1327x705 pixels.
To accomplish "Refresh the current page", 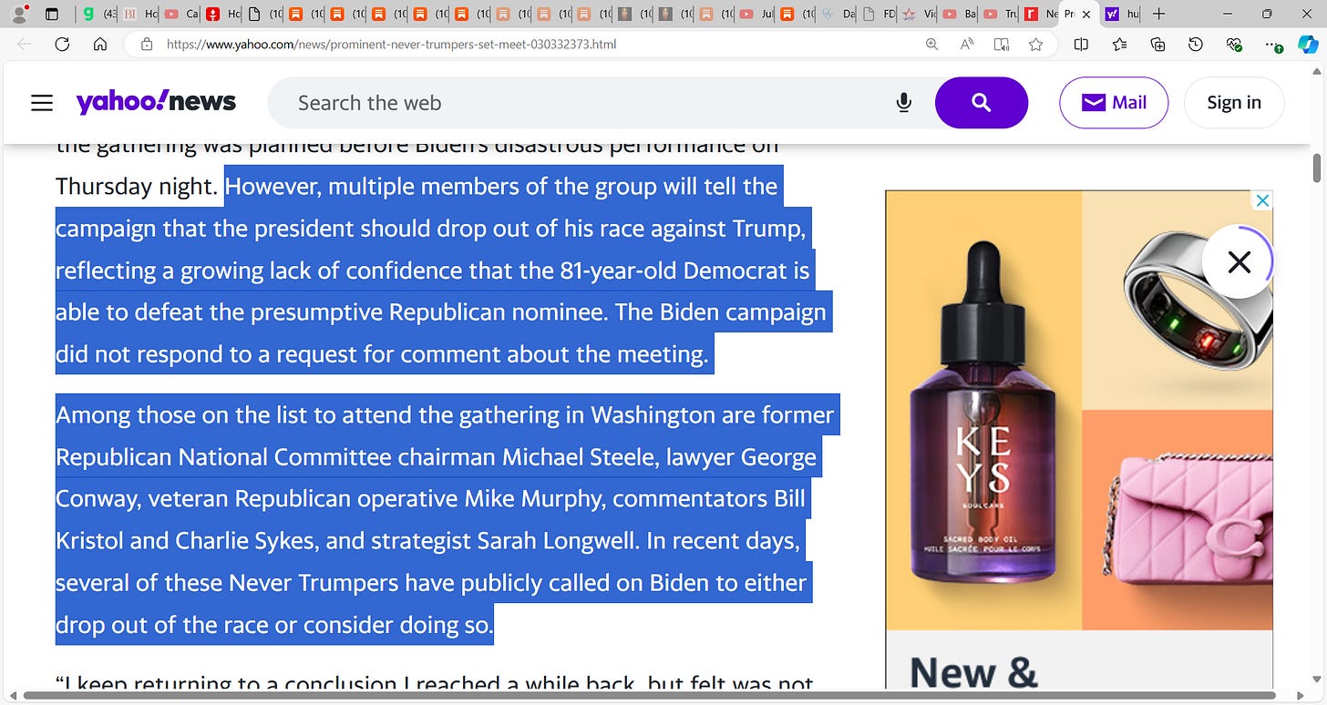I will (62, 44).
